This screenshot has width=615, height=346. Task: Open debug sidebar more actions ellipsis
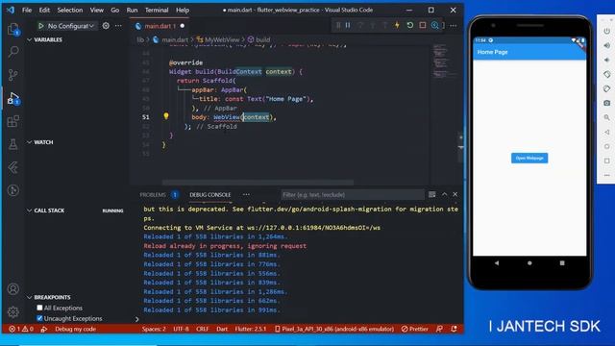(x=118, y=26)
